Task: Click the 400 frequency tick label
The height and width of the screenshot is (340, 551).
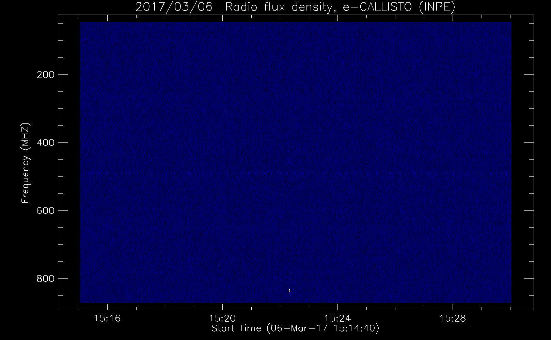Action: (x=45, y=143)
